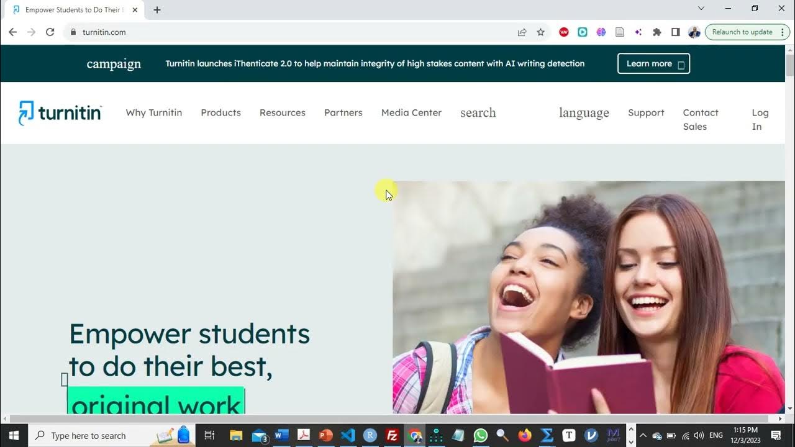Viewport: 795px width, 447px height.
Task: Open FileZilla from taskbar
Action: tap(392, 435)
